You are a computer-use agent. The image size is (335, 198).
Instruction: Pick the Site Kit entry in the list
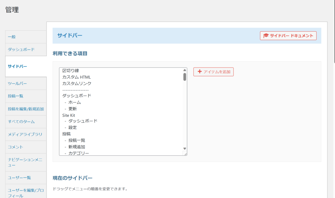pyautogui.click(x=69, y=115)
